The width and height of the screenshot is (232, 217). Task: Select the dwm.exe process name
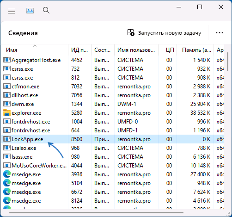point(23,104)
